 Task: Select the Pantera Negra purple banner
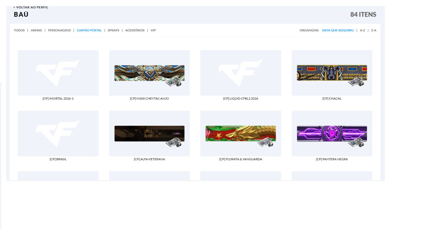point(332,134)
